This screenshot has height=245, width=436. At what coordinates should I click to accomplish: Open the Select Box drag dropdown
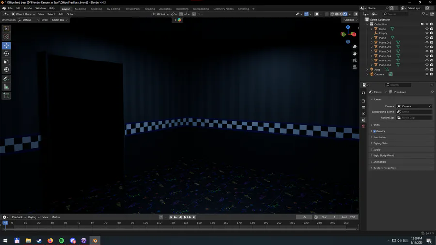(x=60, y=20)
